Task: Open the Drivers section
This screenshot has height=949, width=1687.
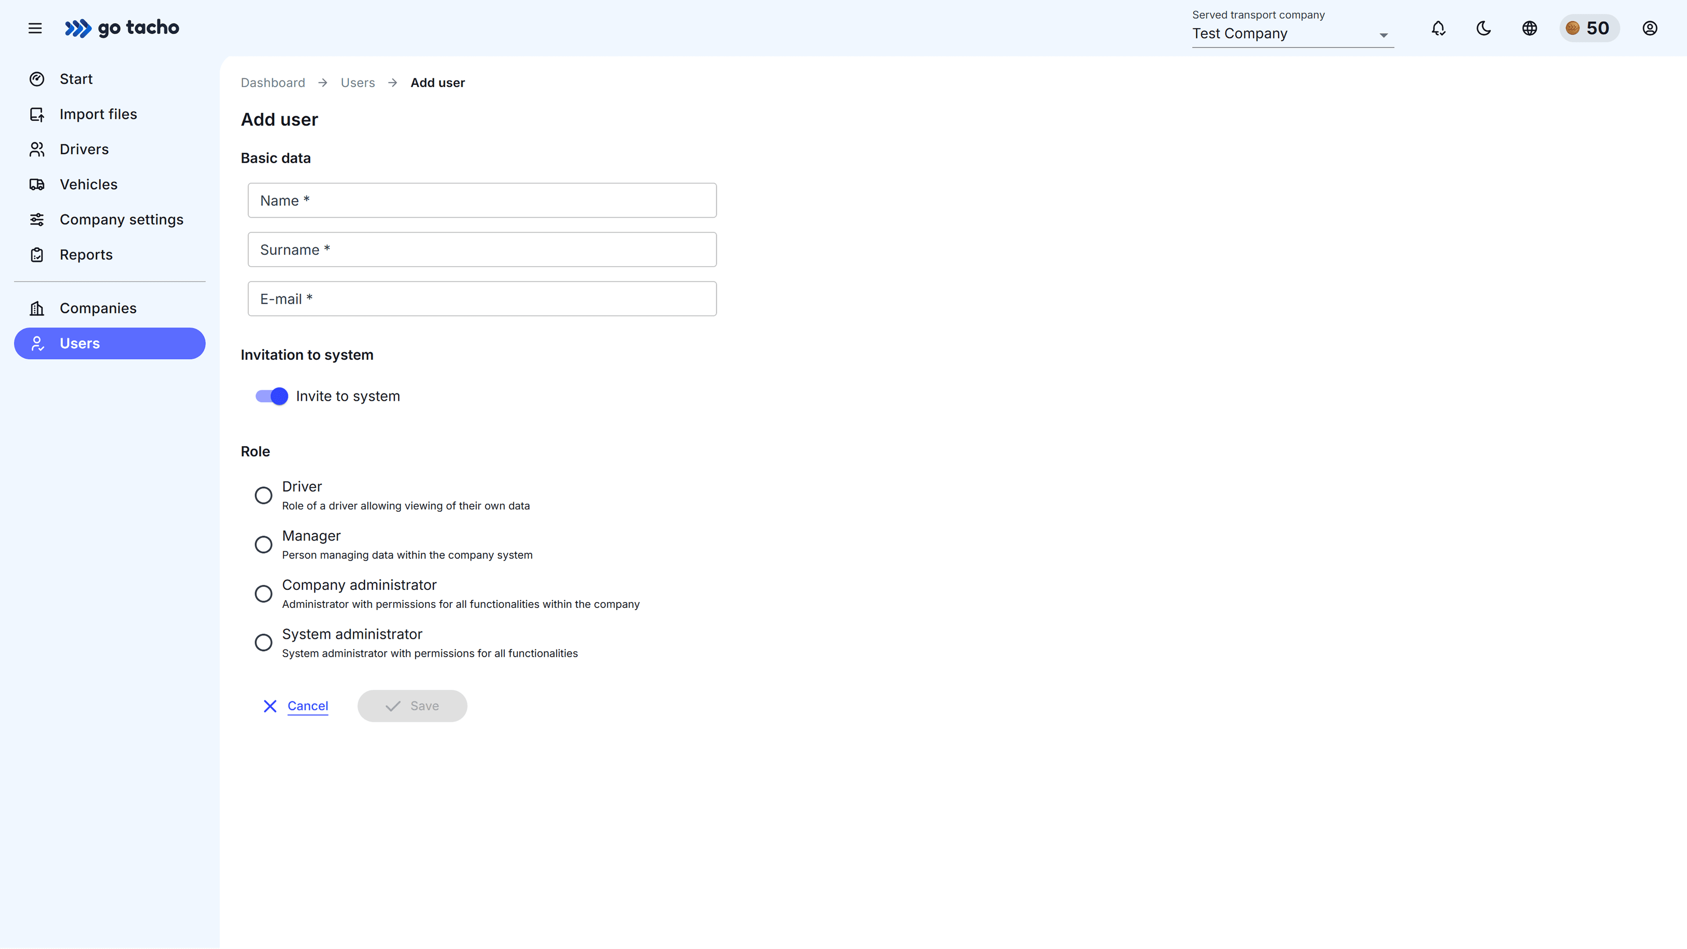Action: [109, 149]
